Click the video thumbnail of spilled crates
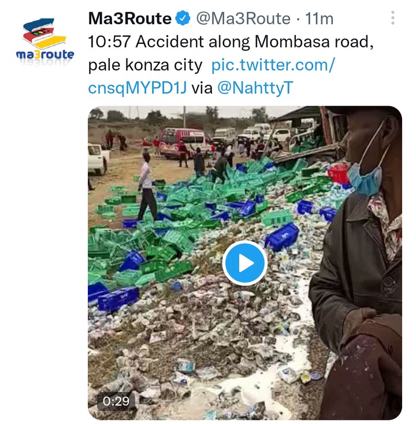Viewport: 416px width, 424px height. click(245, 263)
